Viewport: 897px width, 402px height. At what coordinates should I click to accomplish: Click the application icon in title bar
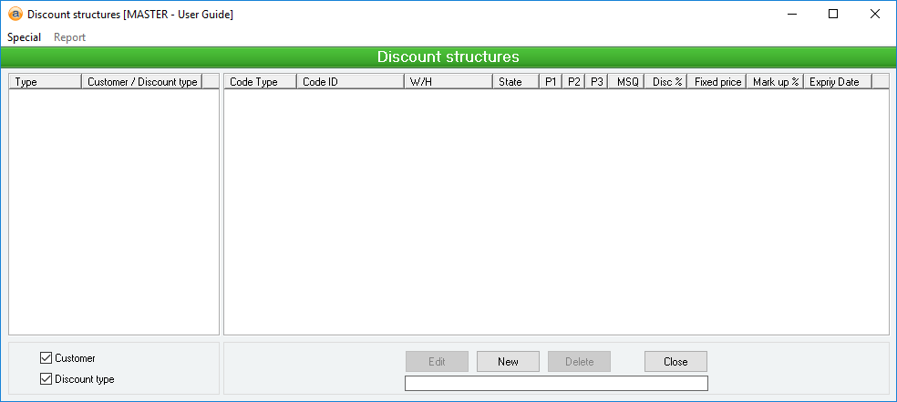coord(15,15)
